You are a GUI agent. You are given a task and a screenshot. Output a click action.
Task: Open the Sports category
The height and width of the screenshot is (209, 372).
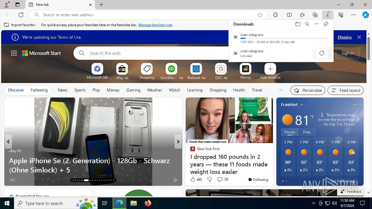click(80, 90)
